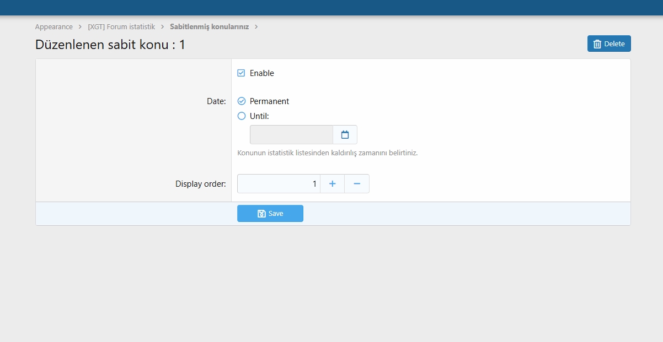Viewport: 663px width, 342px height.
Task: Open [XGT] Forum istatistik breadcrumb
Action: click(x=121, y=26)
